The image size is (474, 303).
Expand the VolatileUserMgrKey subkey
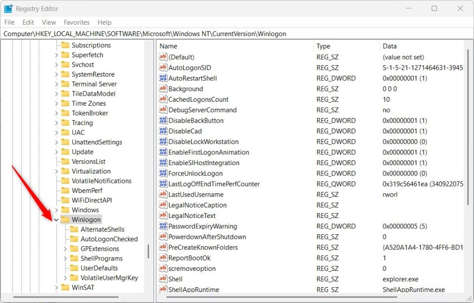(x=65, y=278)
